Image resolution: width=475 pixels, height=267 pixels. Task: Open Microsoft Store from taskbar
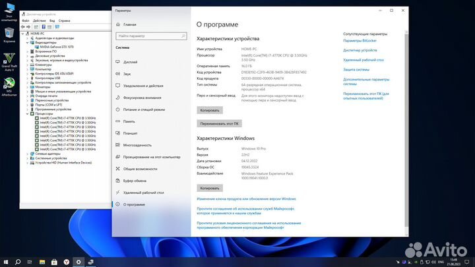(54, 262)
